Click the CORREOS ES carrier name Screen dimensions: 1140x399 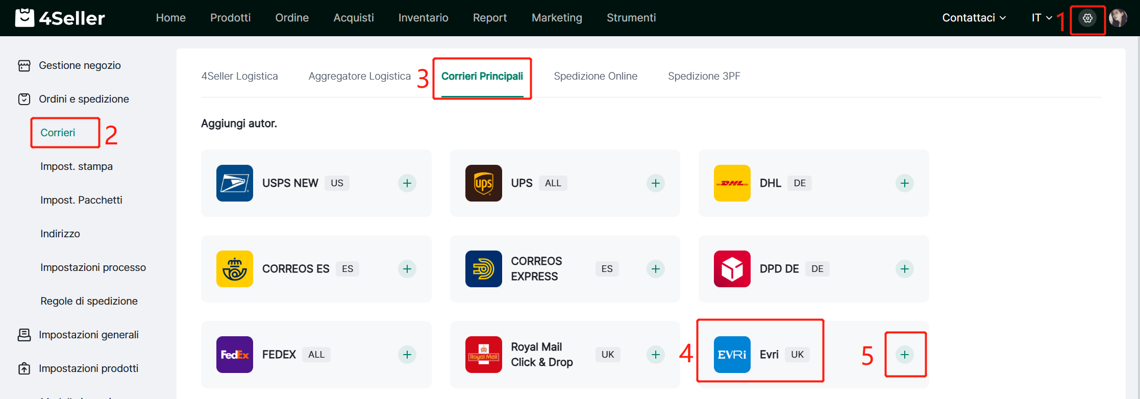click(296, 269)
